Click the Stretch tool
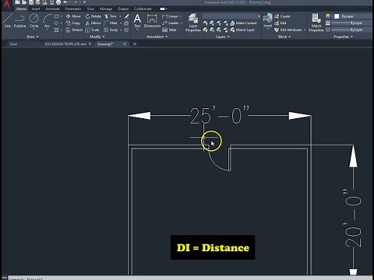Screen dimensions: 374x280 pos(74,30)
